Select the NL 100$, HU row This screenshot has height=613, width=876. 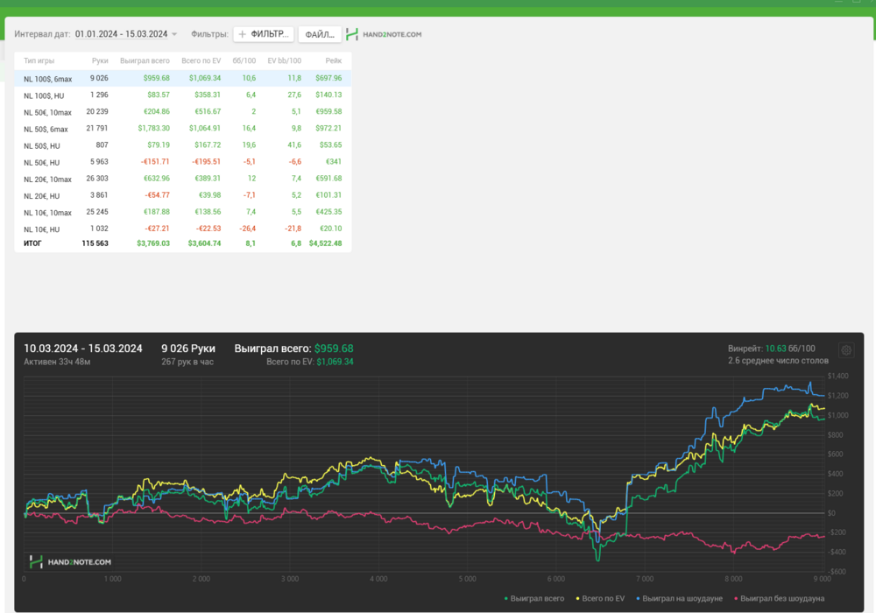pyautogui.click(x=183, y=95)
